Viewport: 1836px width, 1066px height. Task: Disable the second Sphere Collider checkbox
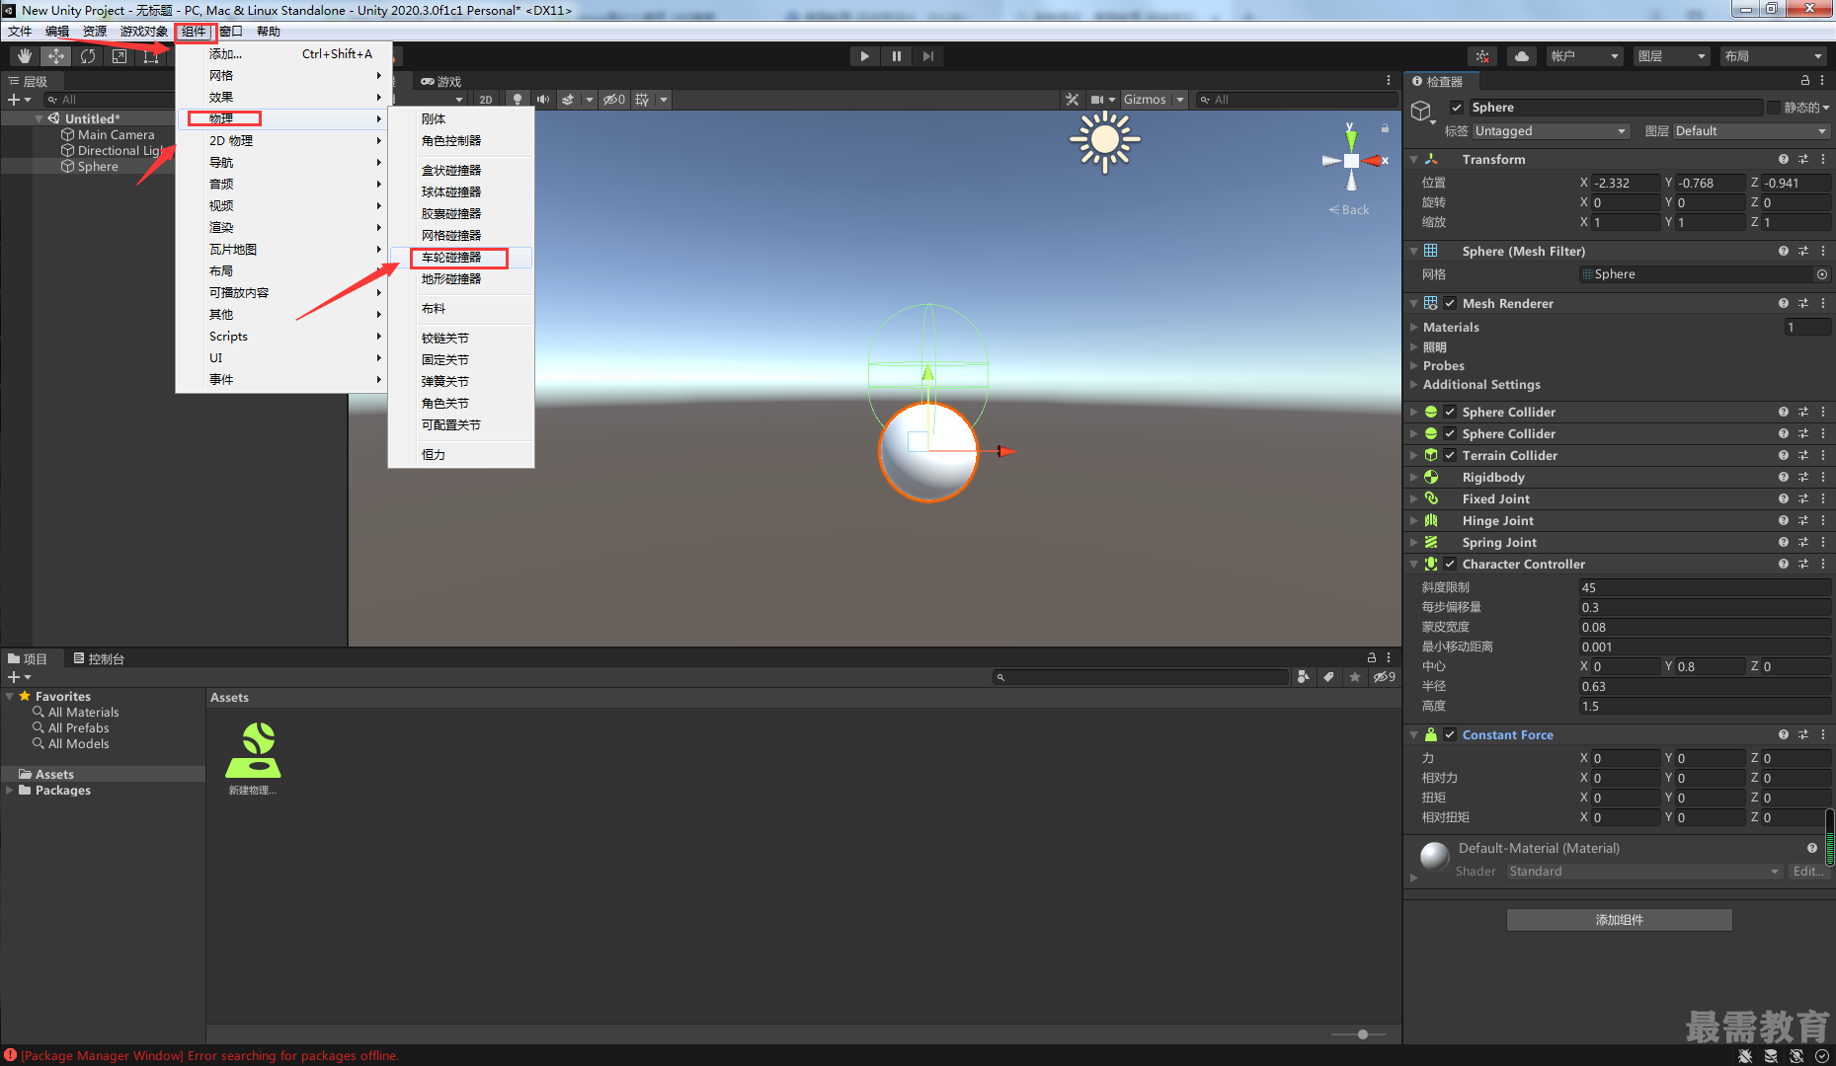[1450, 434]
